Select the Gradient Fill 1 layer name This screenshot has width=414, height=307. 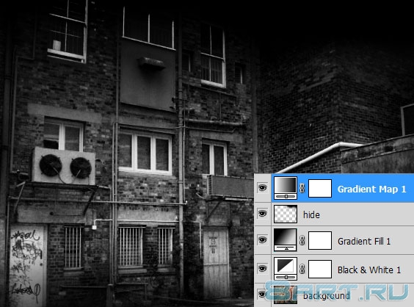click(364, 241)
